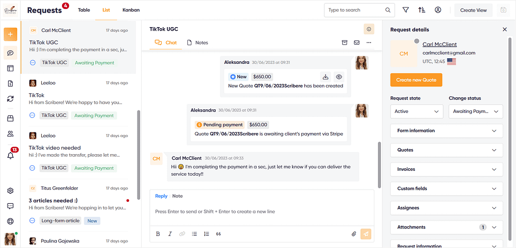
Task: Expand the Assignees section
Action: coord(446,208)
